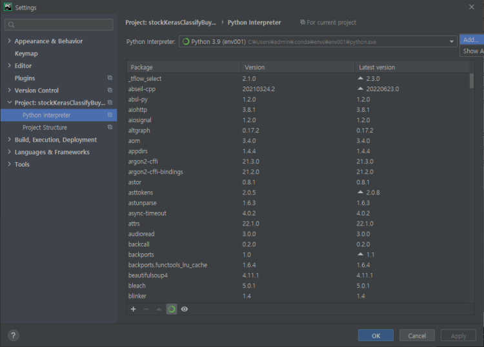Viewport: 484px width, 347px height.
Task: Choose Add... from the interpreter popup menu
Action: click(472, 39)
